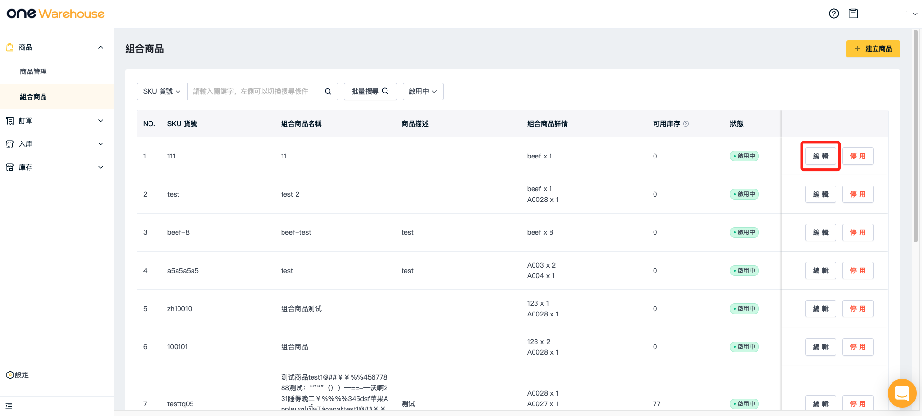The image size is (922, 416).
Task: Open the help question-mark icon
Action: 834,14
